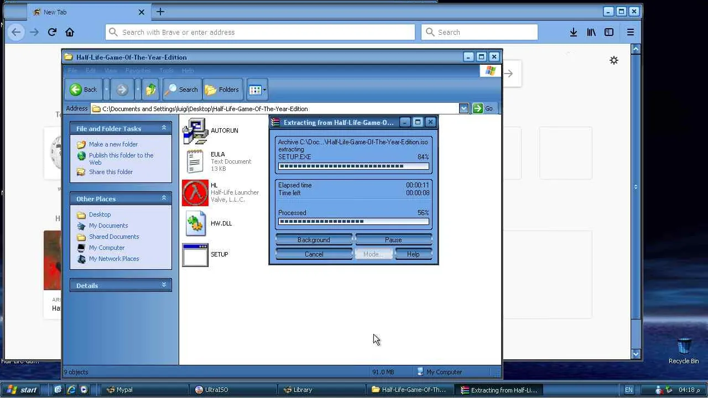Image resolution: width=708 pixels, height=398 pixels.
Task: Click the Share this folder link
Action: (111, 172)
